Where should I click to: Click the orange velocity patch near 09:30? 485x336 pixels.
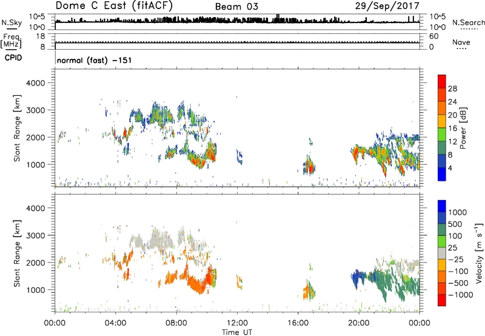click(x=197, y=283)
